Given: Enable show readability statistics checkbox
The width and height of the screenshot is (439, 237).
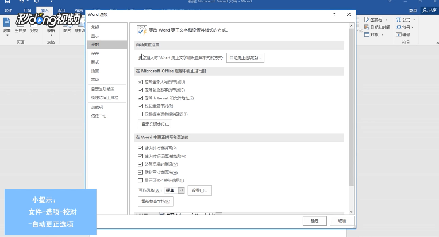Looking at the screenshot, I should tap(140, 181).
